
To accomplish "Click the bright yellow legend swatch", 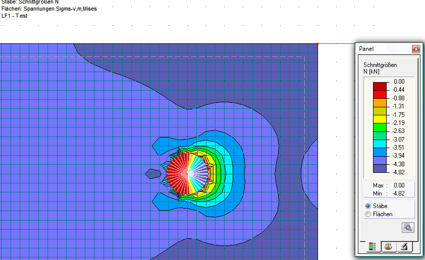I will 380,119.
